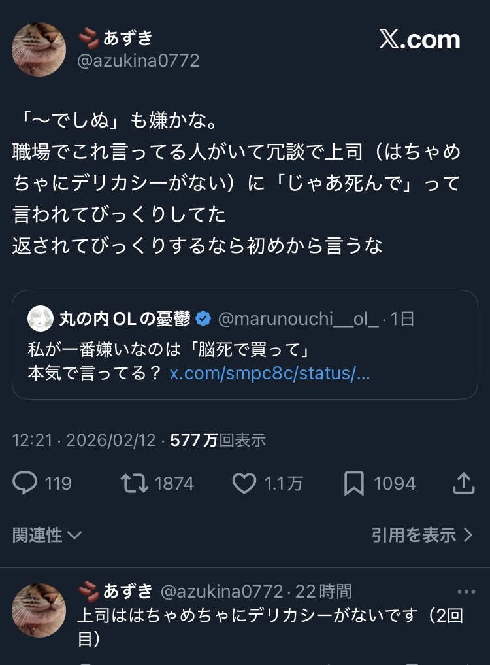Tap the heart icon to like the post
Viewport: 490px width, 665px height.
pyautogui.click(x=244, y=483)
